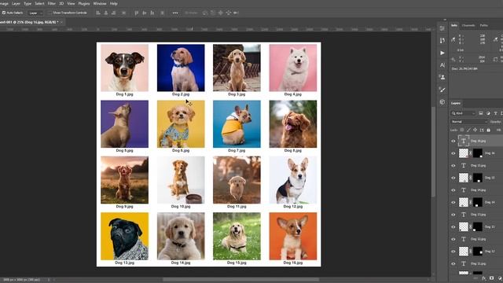Open the Help menu
Viewport: 503px width, 283px height.
click(113, 3)
